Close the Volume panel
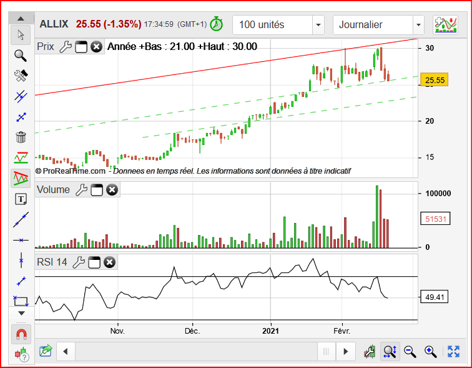 pos(112,190)
